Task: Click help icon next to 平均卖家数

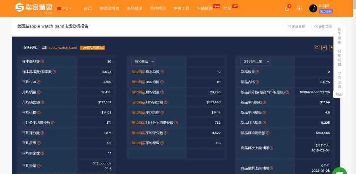Action: (x=42, y=153)
